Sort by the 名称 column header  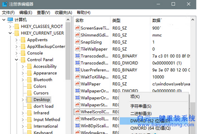coord(92,20)
